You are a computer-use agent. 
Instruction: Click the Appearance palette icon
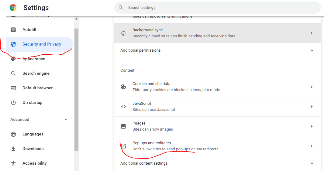coord(13,59)
